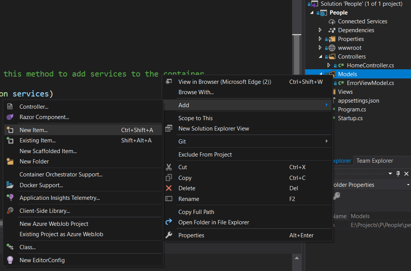Click the red Delete X icon
The width and height of the screenshot is (411, 271).
point(169,188)
